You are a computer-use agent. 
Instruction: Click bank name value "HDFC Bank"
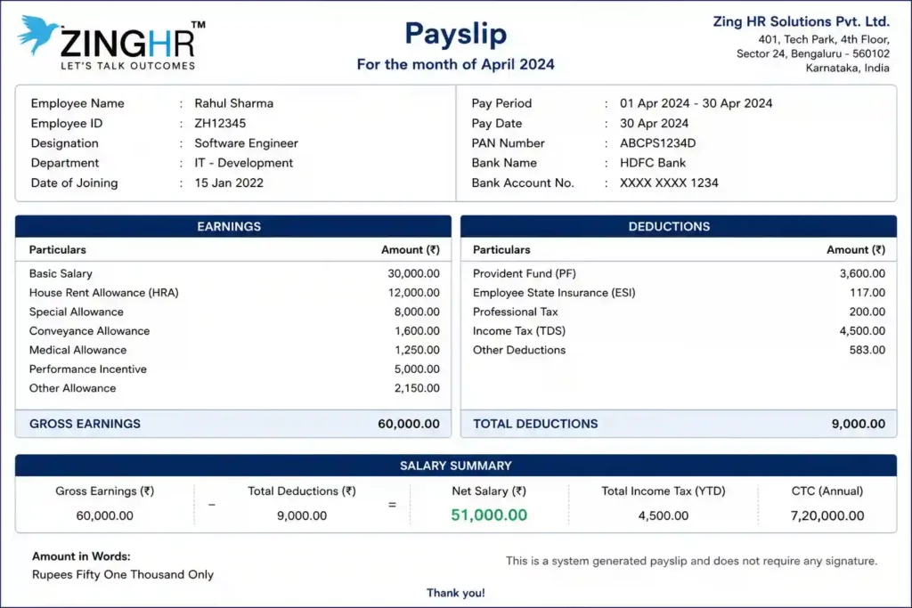(653, 163)
